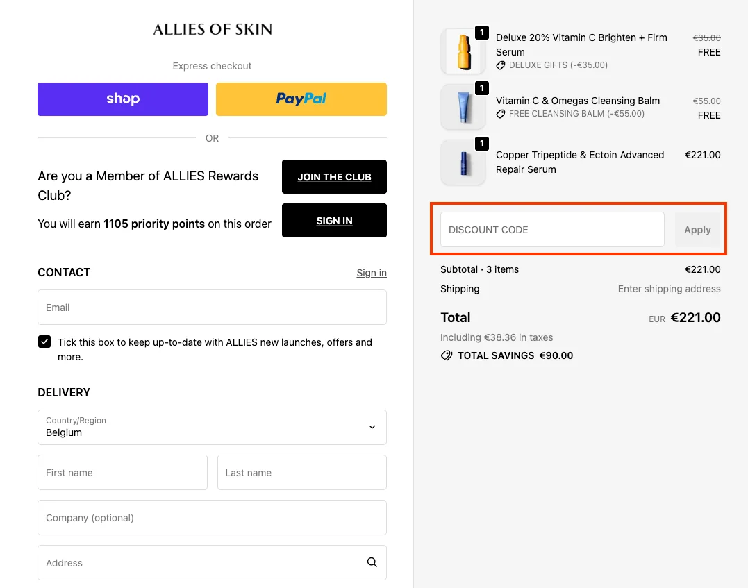Screen dimensions: 748x588
Task: Open the Country/Region dropdown
Action: tap(212, 427)
